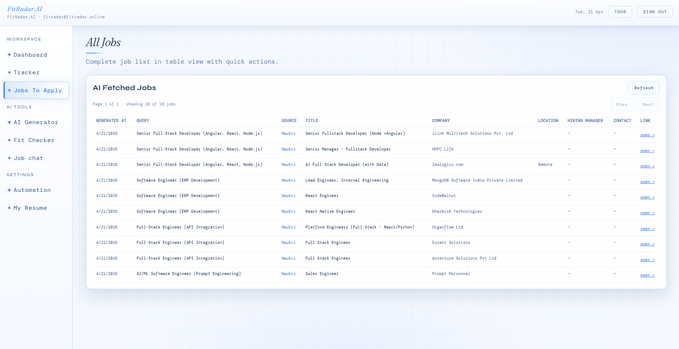Go to Tracker in sidebar
Screen dimensions: 679x349
(36, 73)
